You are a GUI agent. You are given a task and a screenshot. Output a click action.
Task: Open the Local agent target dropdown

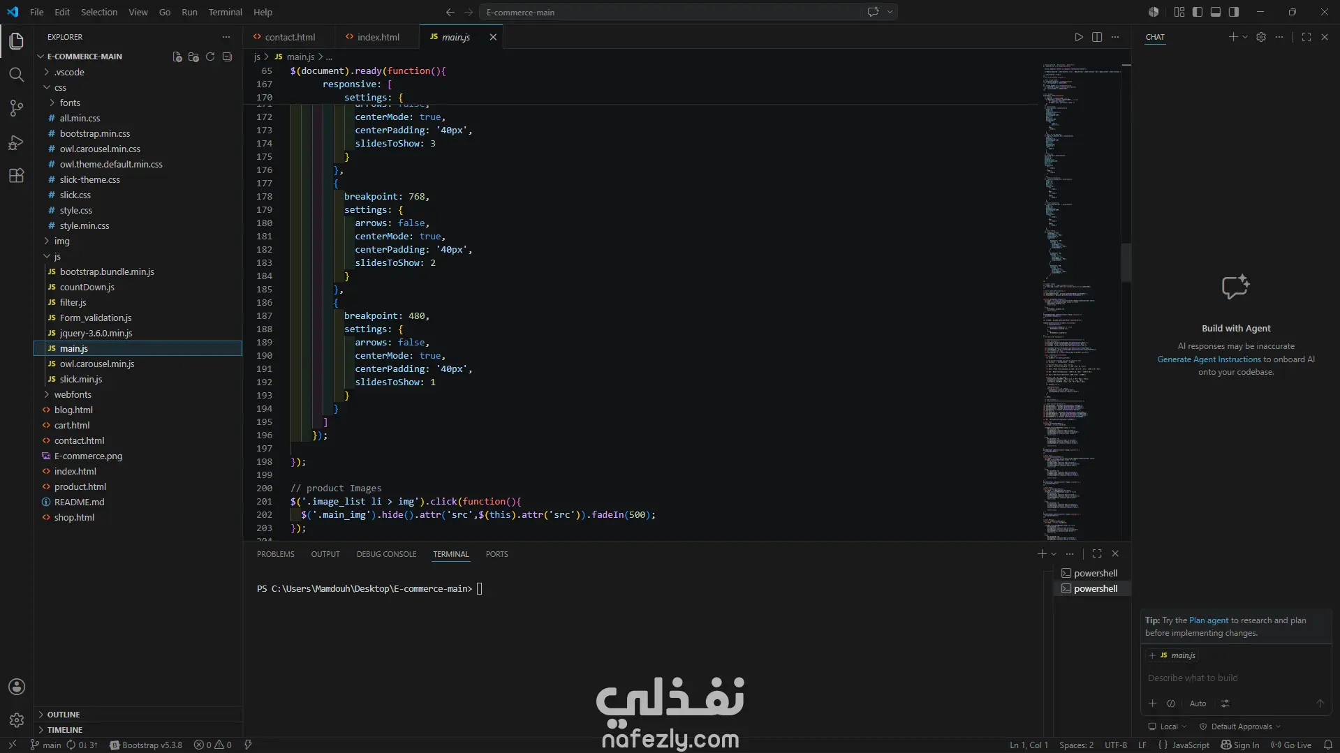[1168, 726]
